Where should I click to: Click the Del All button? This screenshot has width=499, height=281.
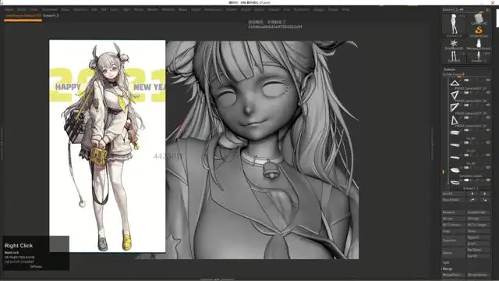pos(478,256)
